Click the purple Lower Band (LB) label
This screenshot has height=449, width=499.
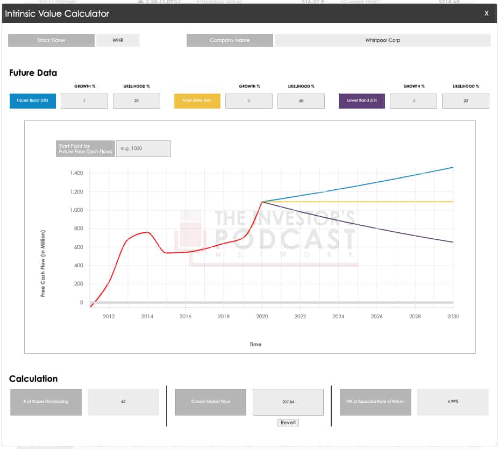point(361,101)
